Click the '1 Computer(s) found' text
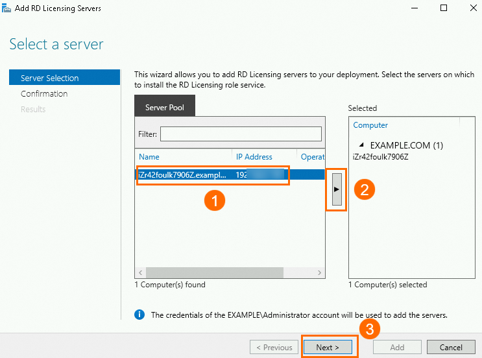 tap(170, 285)
